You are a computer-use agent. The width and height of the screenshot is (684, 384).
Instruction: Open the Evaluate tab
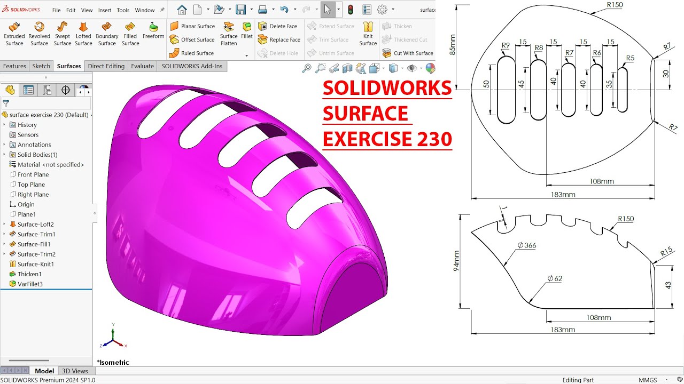[x=143, y=66]
